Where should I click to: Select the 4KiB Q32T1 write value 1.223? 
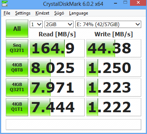coord(114,88)
